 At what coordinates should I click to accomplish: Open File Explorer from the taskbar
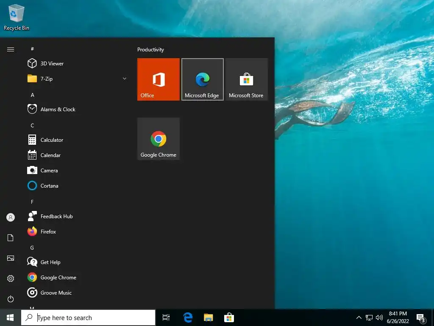click(x=209, y=318)
